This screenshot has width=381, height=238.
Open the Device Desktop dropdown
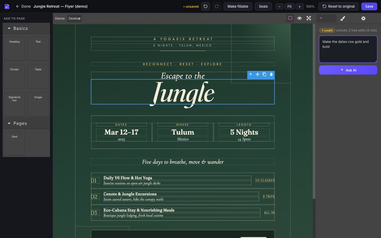click(75, 18)
